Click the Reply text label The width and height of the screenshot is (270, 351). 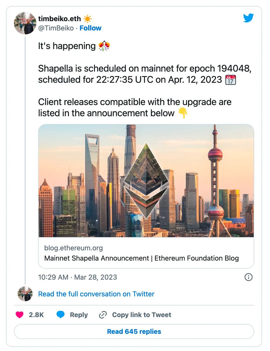pos(79,315)
